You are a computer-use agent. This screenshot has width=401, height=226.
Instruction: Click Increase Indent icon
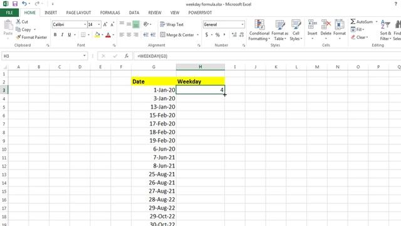tap(153, 35)
